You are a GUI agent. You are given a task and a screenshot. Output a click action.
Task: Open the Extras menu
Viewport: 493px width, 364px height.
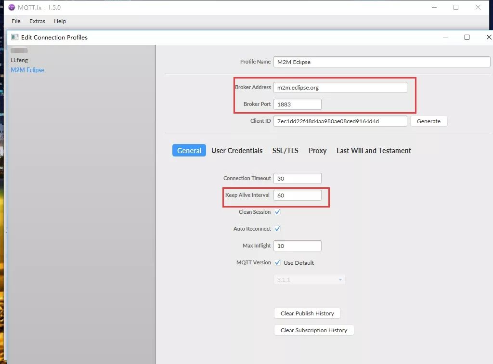click(x=37, y=21)
